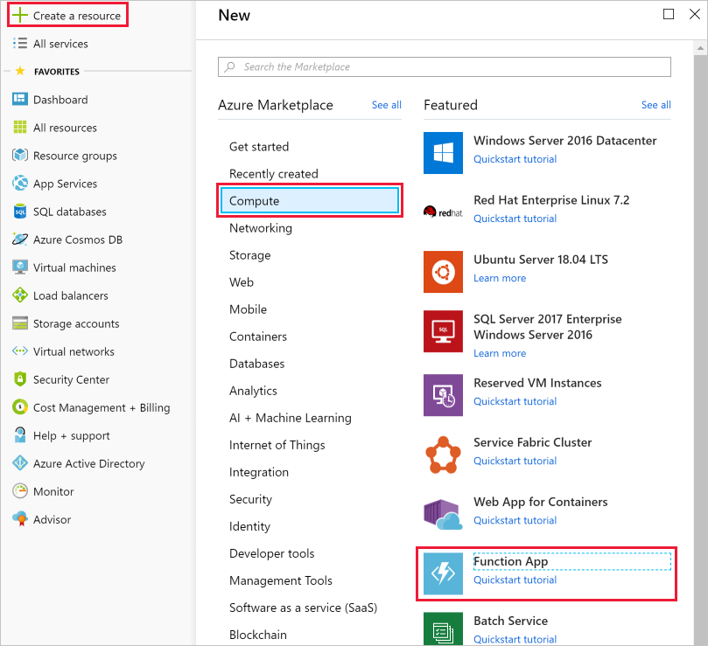Open the Blockchain marketplace category
Image resolution: width=708 pixels, height=646 pixels.
pos(258,635)
